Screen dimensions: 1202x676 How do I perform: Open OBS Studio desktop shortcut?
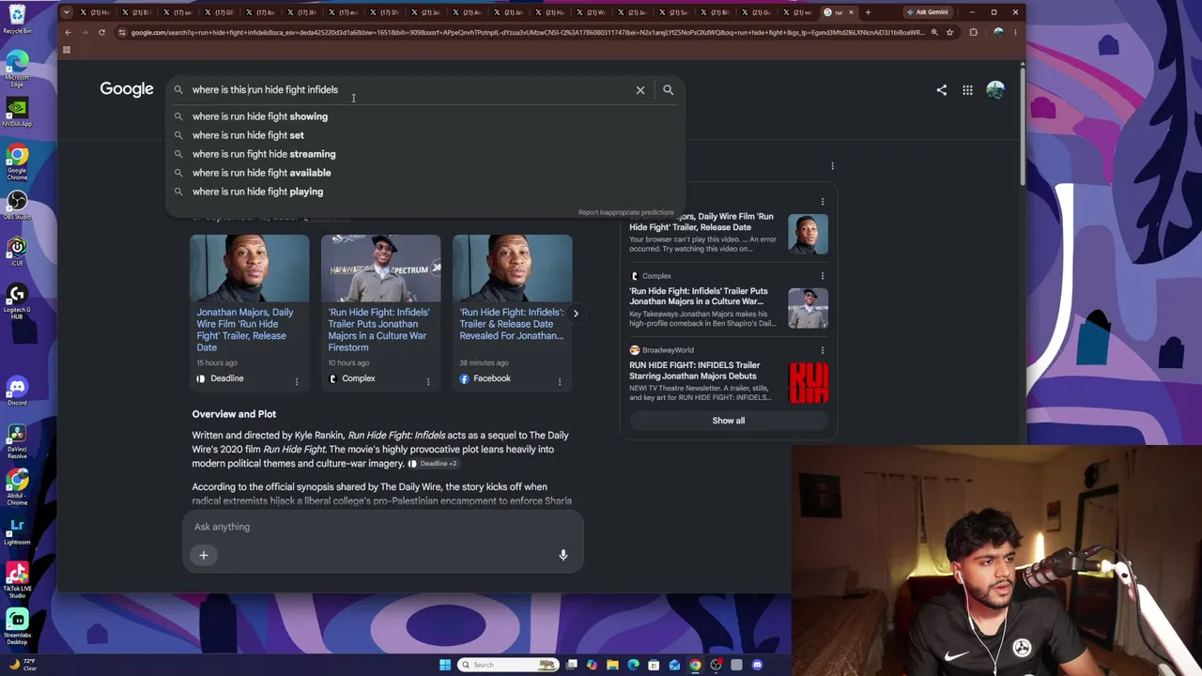point(17,206)
